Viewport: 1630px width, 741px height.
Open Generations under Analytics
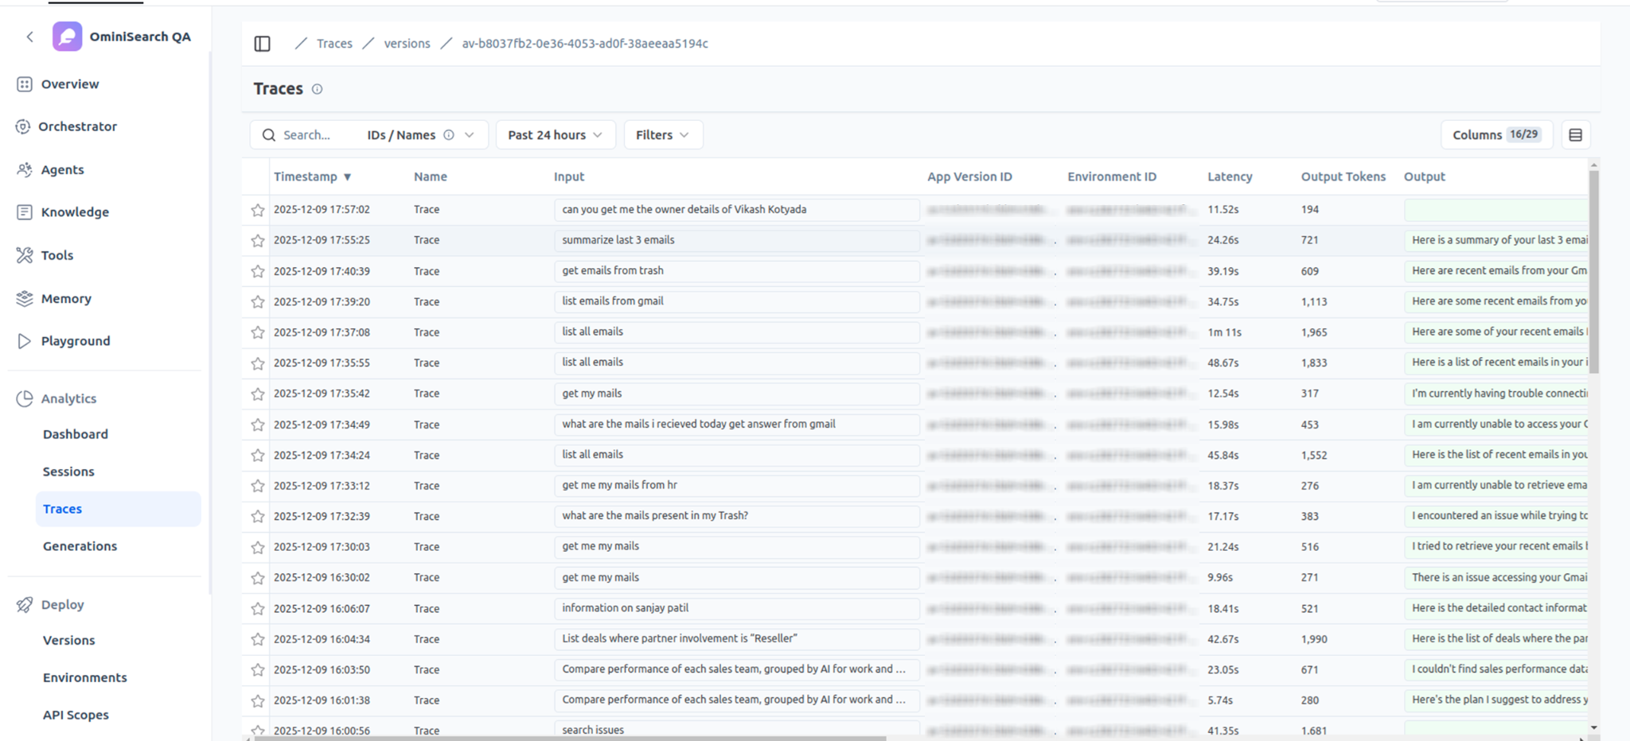coord(80,546)
